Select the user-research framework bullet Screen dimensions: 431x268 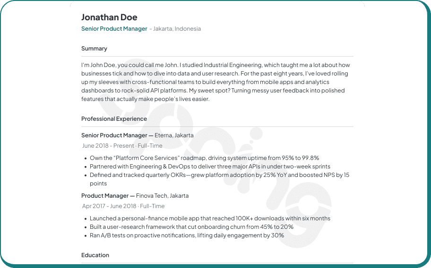click(191, 227)
